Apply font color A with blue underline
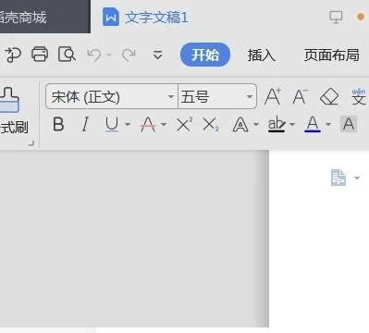Viewport: 369px width, 333px height. (313, 124)
